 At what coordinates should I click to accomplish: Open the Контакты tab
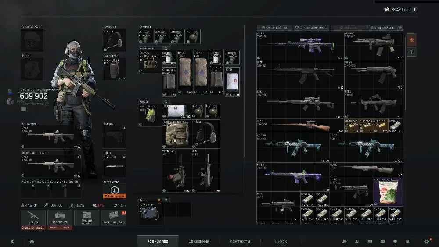pyautogui.click(x=240, y=241)
